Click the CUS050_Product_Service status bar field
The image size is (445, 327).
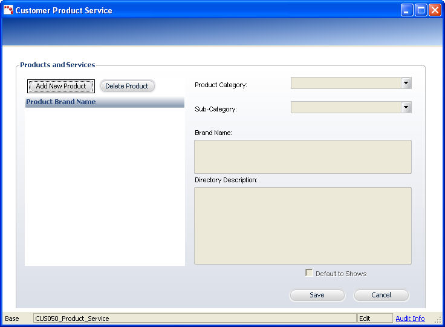click(195, 319)
